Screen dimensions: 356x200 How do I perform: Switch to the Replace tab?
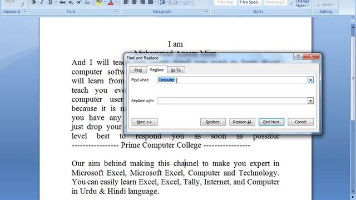pos(157,70)
